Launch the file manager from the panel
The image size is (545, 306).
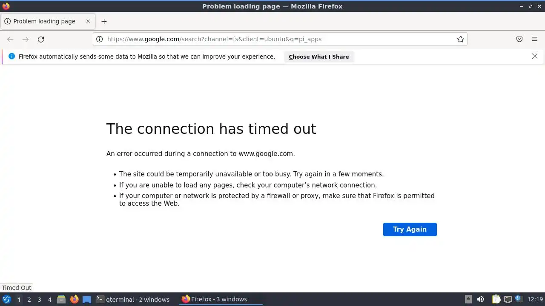coord(61,299)
